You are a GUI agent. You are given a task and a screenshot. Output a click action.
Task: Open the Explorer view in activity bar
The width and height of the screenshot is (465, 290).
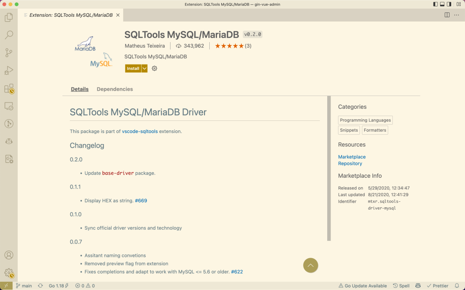[x=9, y=18]
